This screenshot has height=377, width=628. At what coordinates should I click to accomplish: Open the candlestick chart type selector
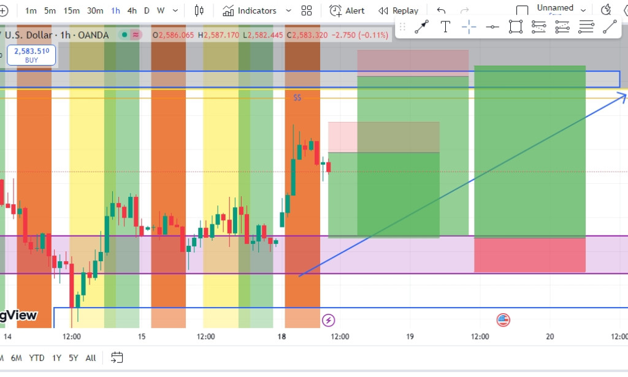click(199, 10)
